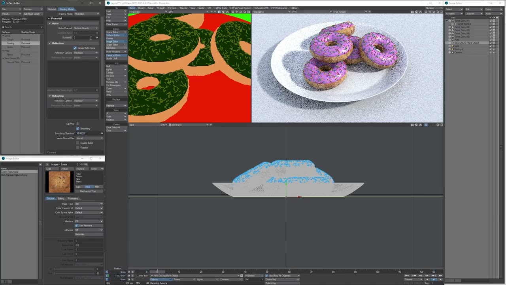Open the Shading Model dropdown
This screenshot has width=506, height=285.
[x=87, y=14]
